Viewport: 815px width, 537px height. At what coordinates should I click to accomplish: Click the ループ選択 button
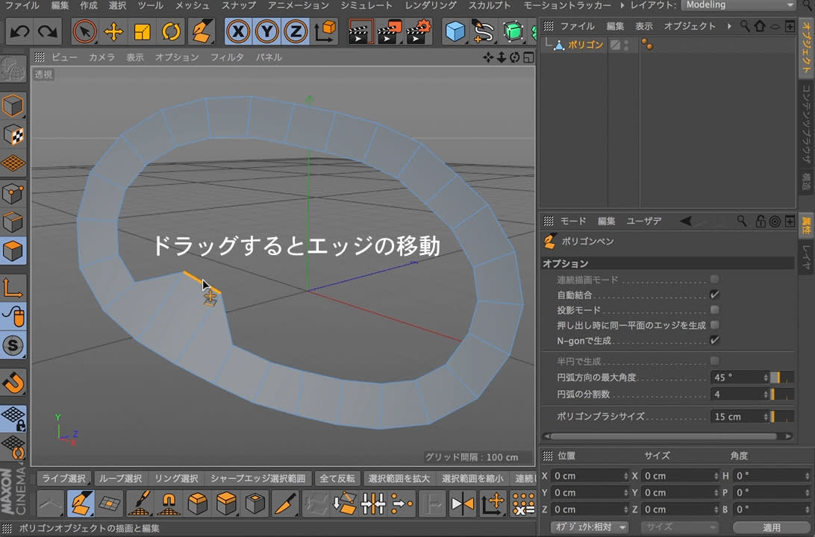120,479
